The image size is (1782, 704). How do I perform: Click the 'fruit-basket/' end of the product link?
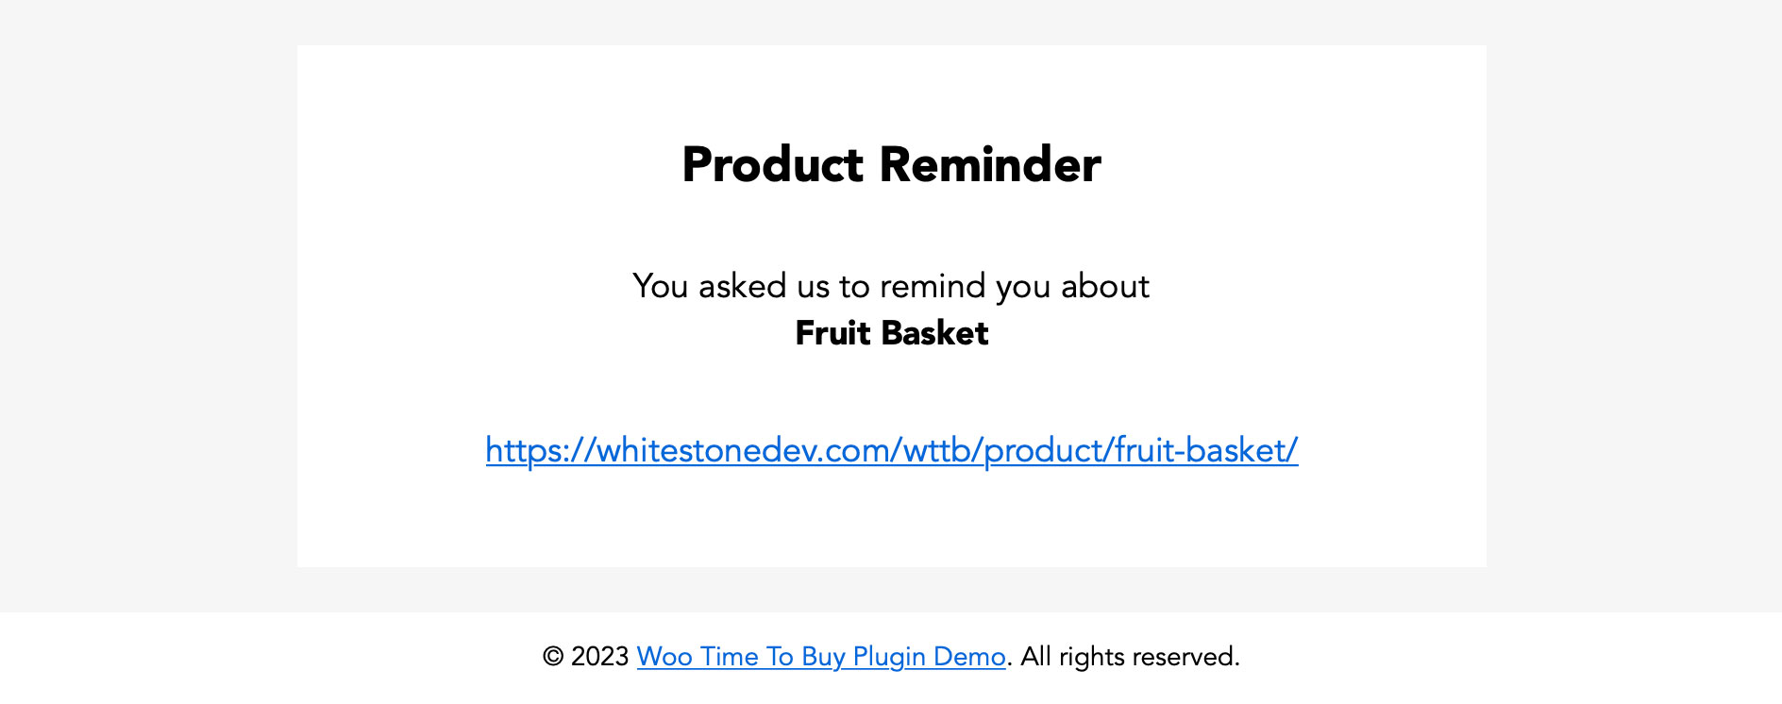pos(1206,450)
